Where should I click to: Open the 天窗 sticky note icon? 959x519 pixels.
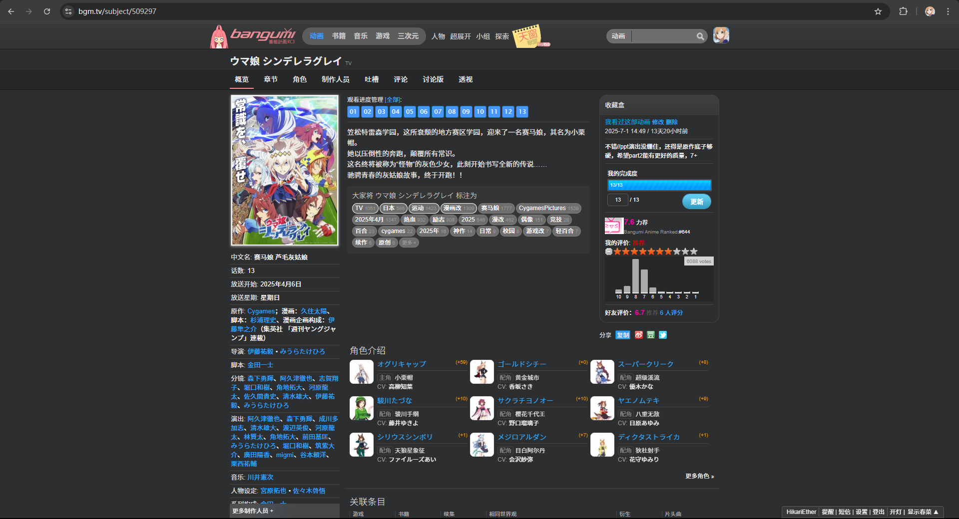[x=527, y=36]
